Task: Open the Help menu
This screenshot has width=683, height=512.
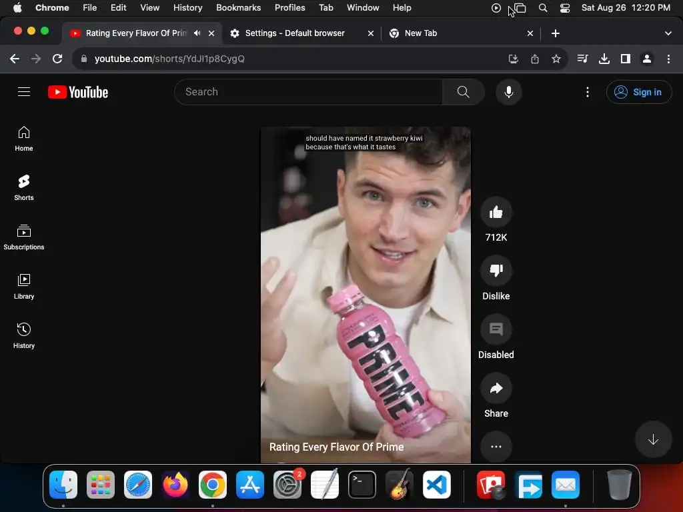Action: pos(402,8)
